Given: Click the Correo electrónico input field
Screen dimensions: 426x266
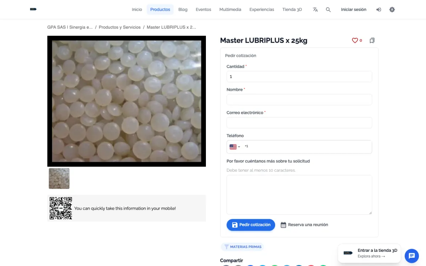Looking at the screenshot, I should 299,123.
